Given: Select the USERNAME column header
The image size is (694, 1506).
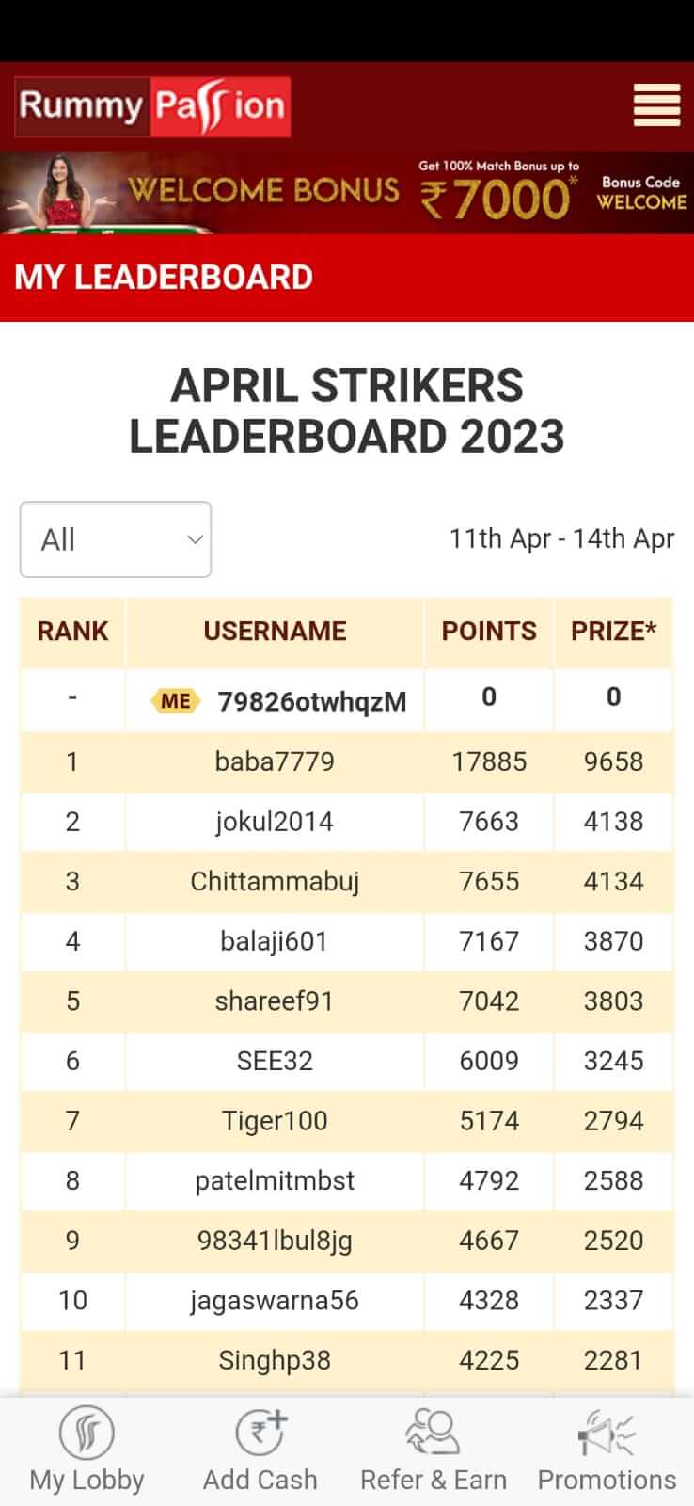Looking at the screenshot, I should (x=275, y=632).
